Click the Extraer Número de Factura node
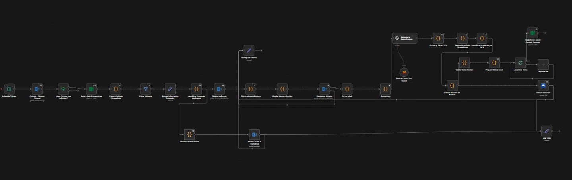 click(x=452, y=85)
